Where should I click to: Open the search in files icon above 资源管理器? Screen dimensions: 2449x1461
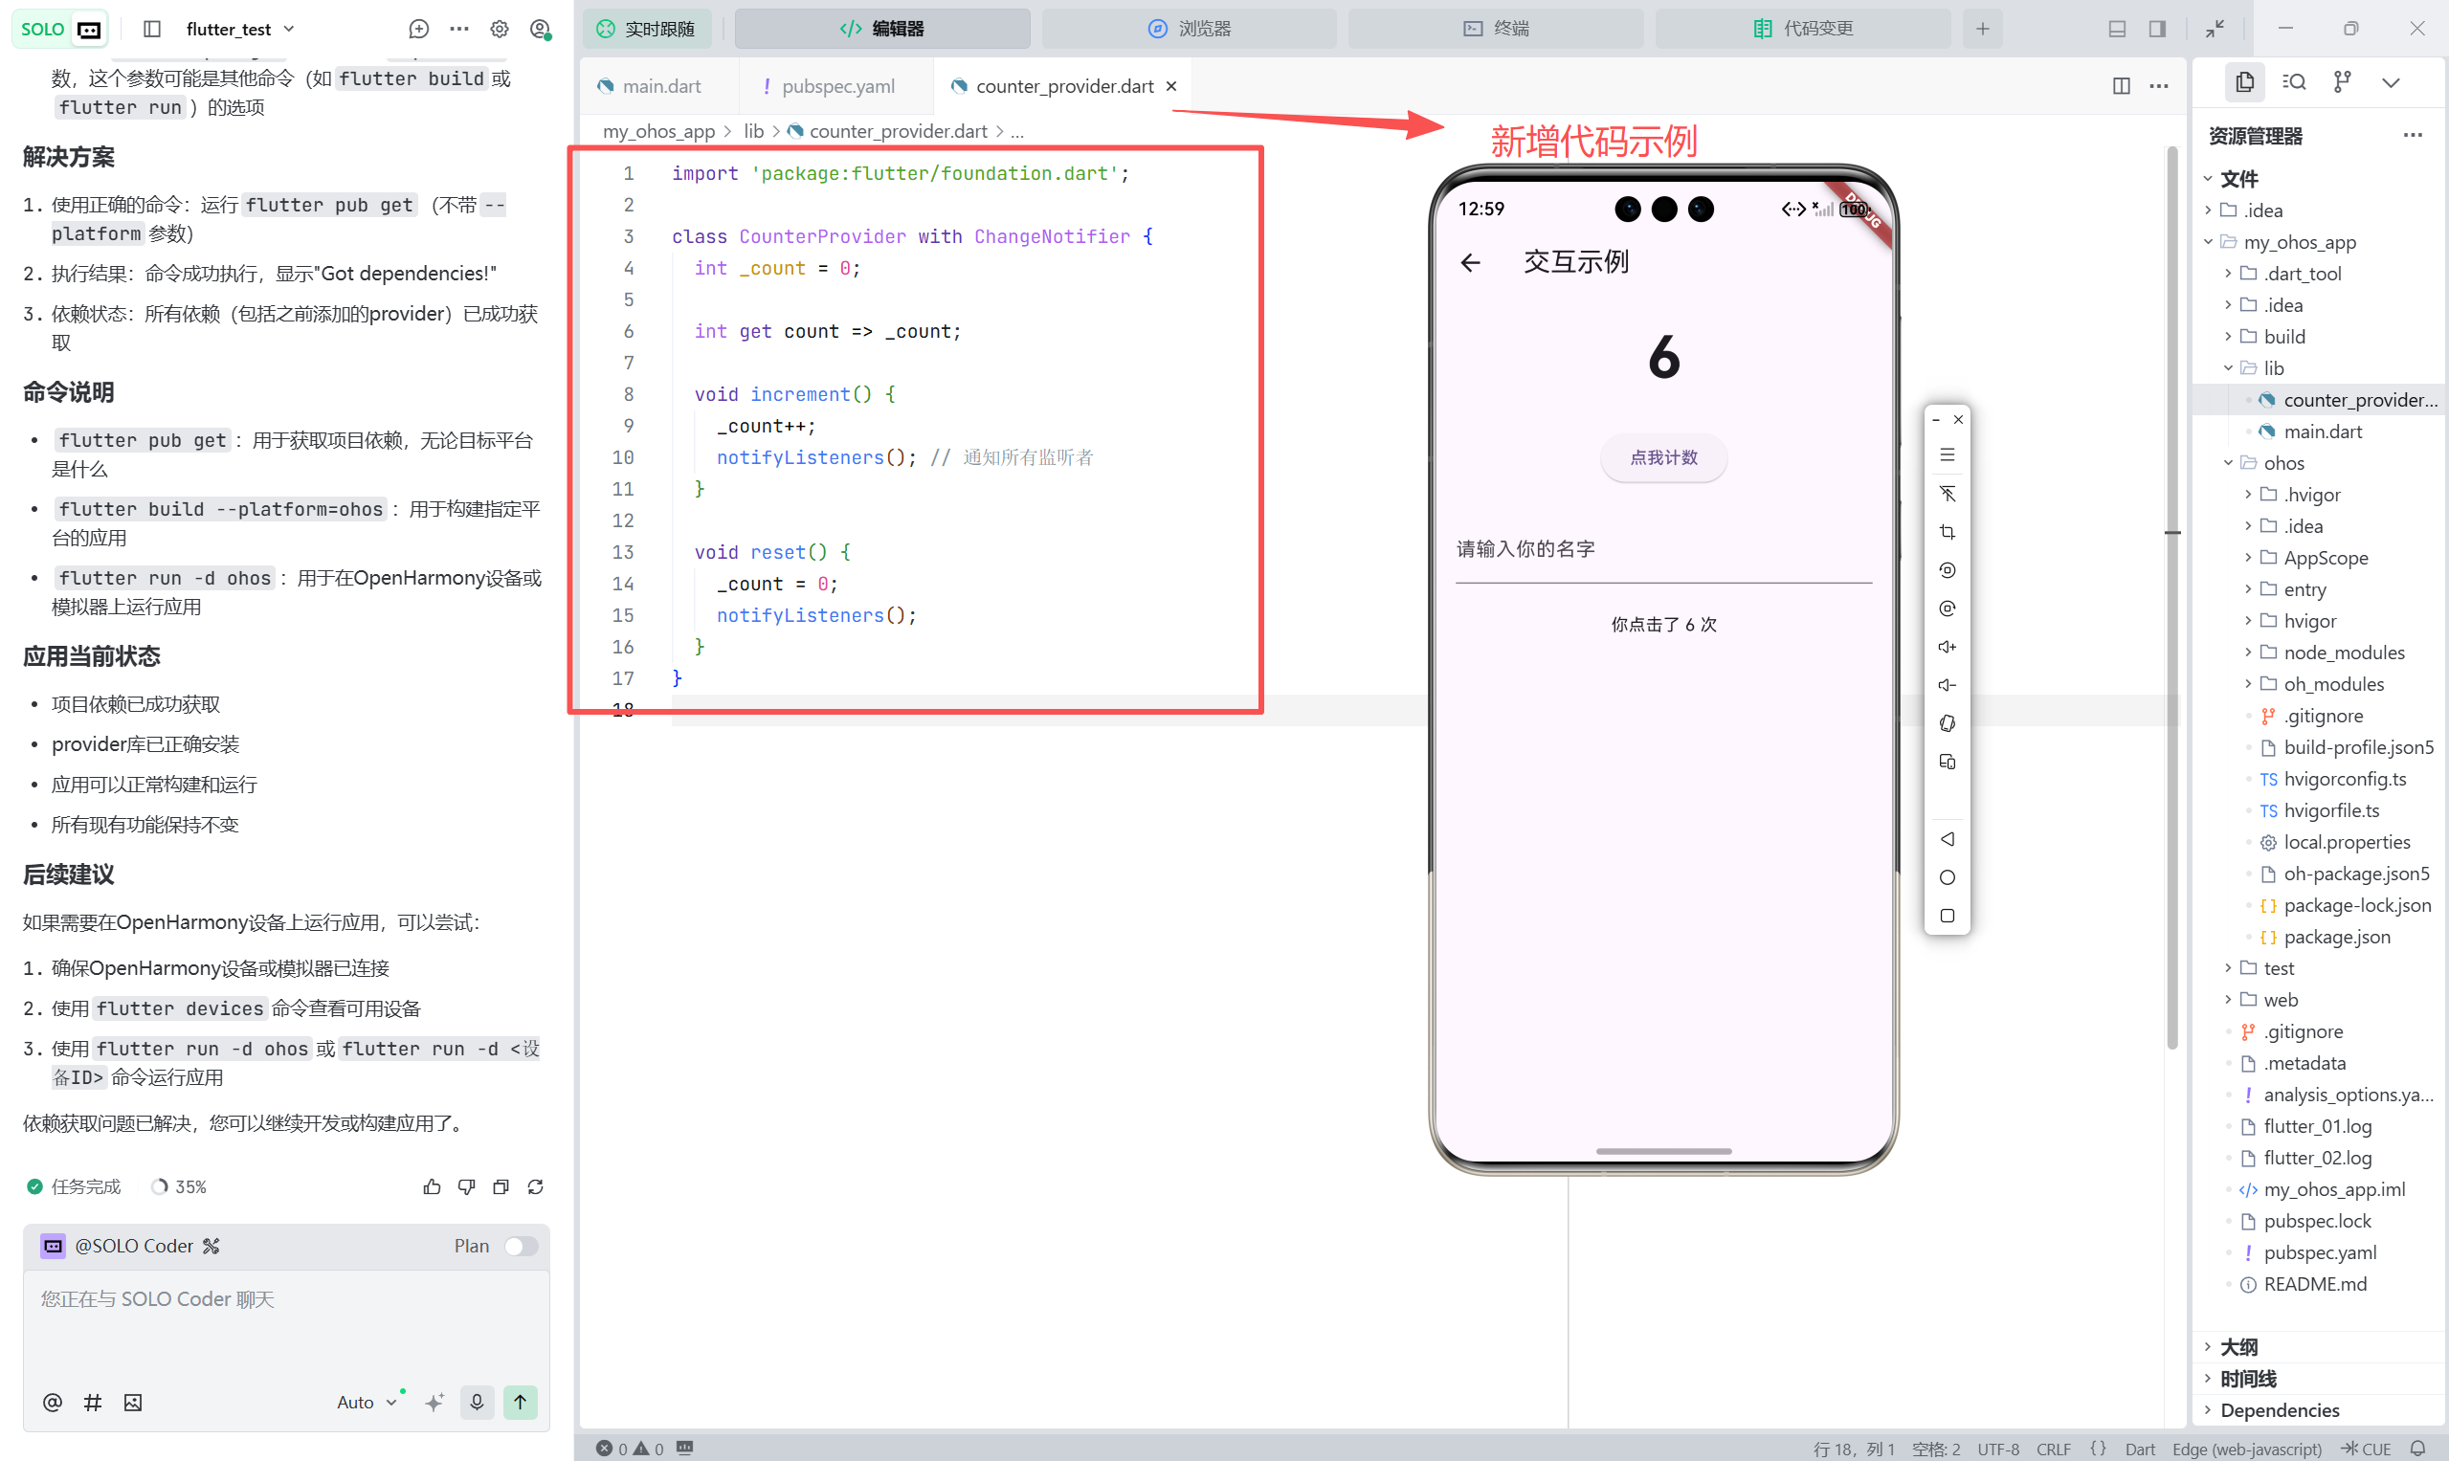[x=2293, y=81]
